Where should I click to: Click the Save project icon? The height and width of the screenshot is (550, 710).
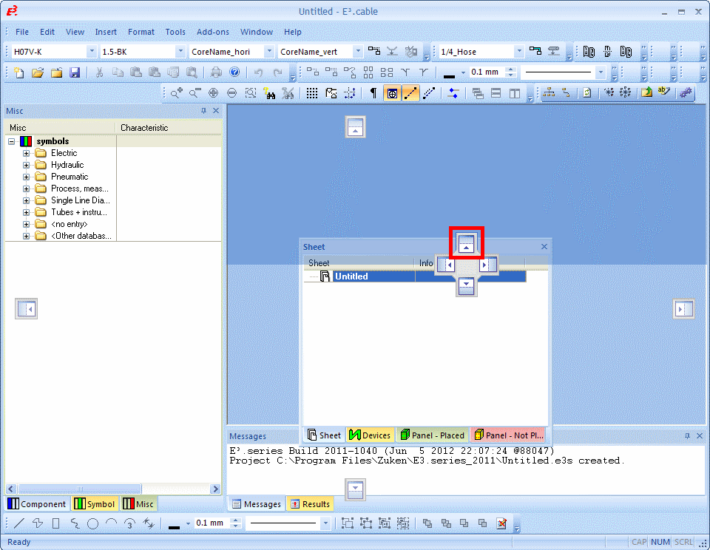(x=75, y=72)
